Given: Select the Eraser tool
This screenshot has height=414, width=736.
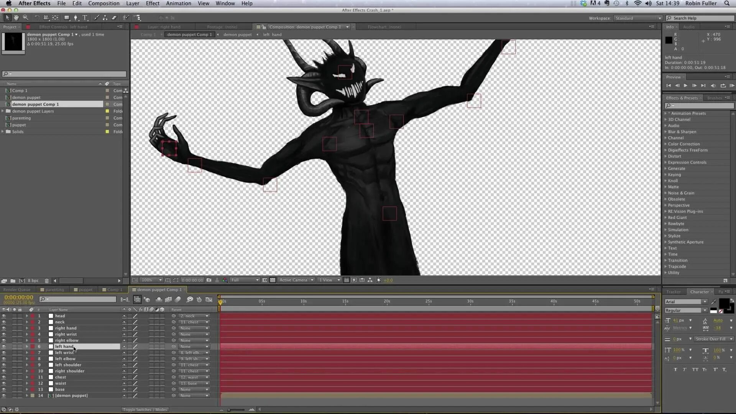Looking at the screenshot, I should pyautogui.click(x=114, y=18).
